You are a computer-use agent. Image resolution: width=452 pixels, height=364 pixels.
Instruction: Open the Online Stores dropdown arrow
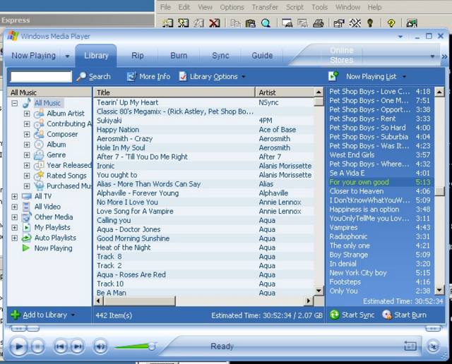432,56
